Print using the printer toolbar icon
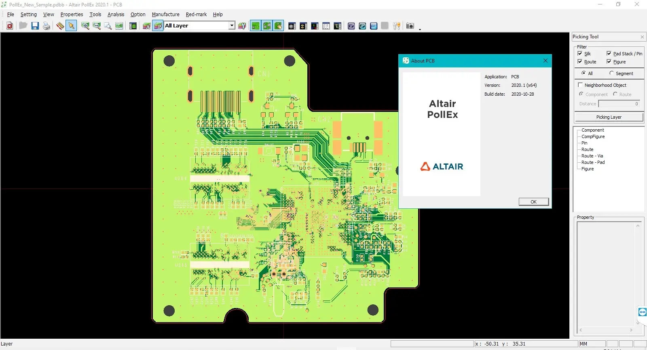 click(x=47, y=26)
